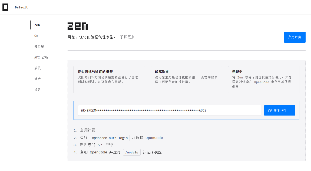
Task: Click the /models code snippet
Action: coord(132,152)
